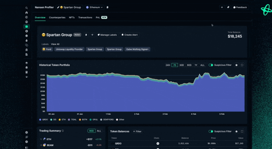Open the Spartan Group entity selector

coord(69,7)
